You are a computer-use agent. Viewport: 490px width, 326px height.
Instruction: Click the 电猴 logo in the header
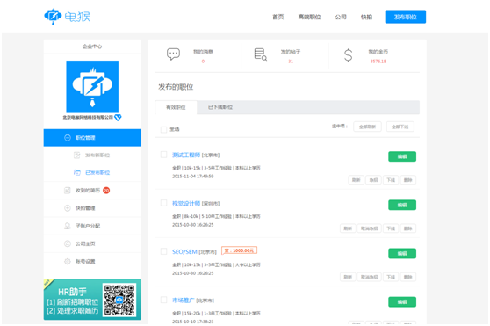click(68, 17)
